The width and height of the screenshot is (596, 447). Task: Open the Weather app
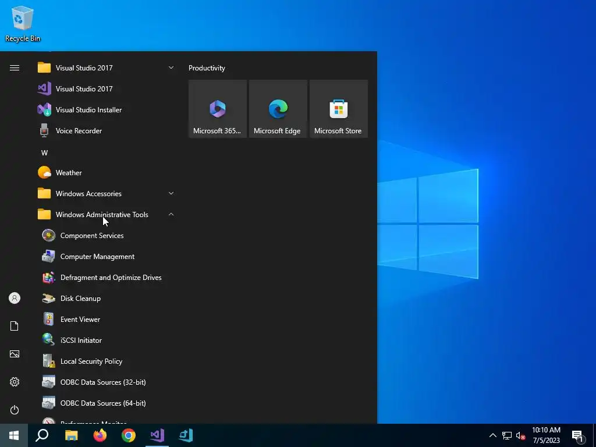[106, 172]
